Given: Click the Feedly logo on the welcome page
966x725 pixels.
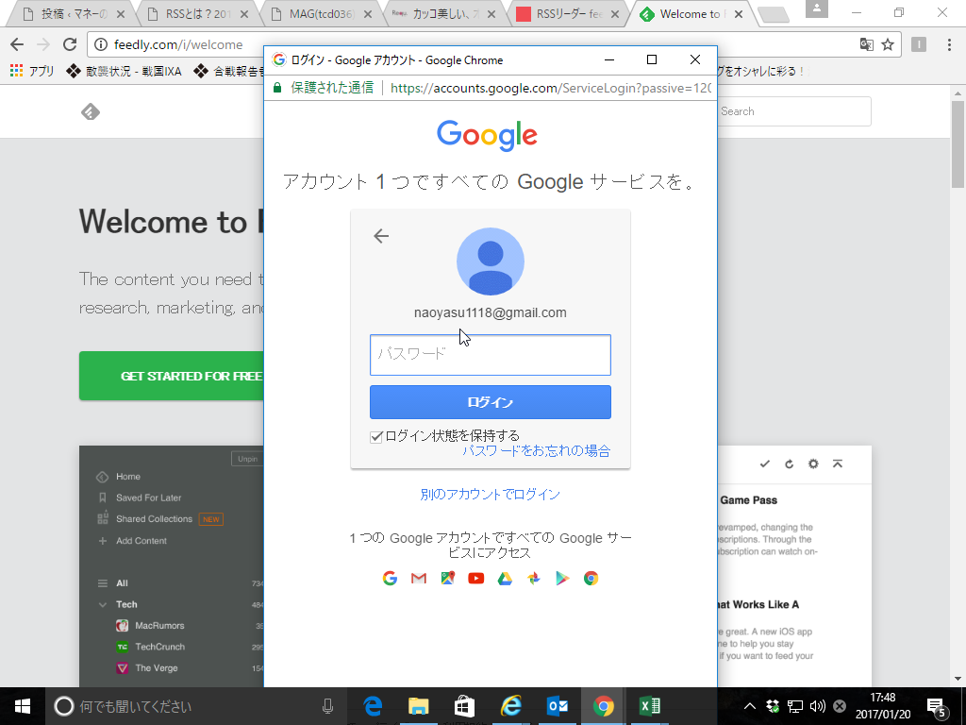Looking at the screenshot, I should coord(91,111).
